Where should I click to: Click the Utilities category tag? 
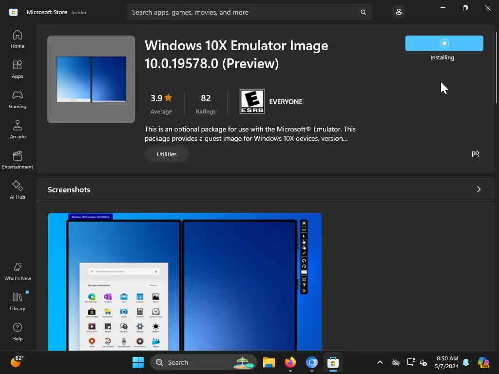click(167, 154)
